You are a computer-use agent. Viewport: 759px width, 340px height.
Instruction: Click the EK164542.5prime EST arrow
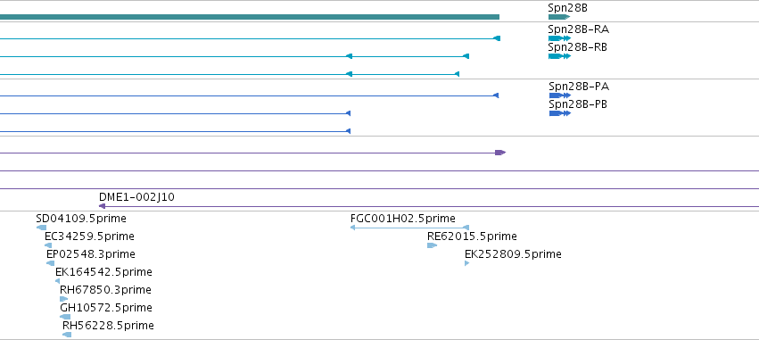pos(58,281)
